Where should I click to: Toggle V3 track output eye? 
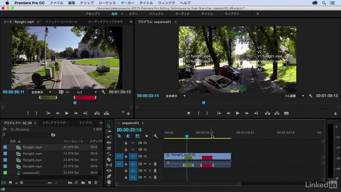tap(145, 143)
